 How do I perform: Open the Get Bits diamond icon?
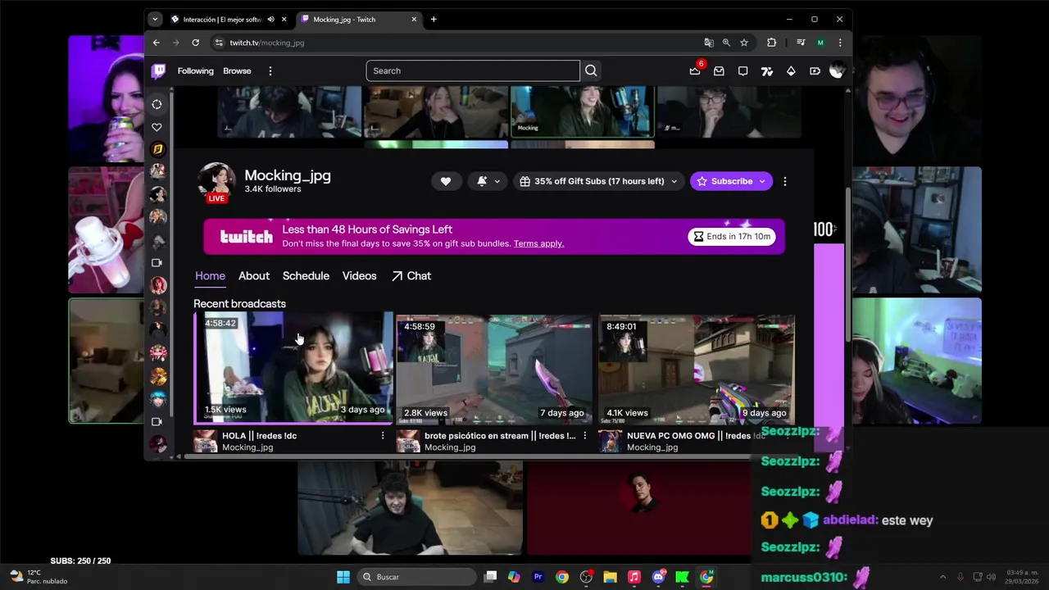[791, 71]
